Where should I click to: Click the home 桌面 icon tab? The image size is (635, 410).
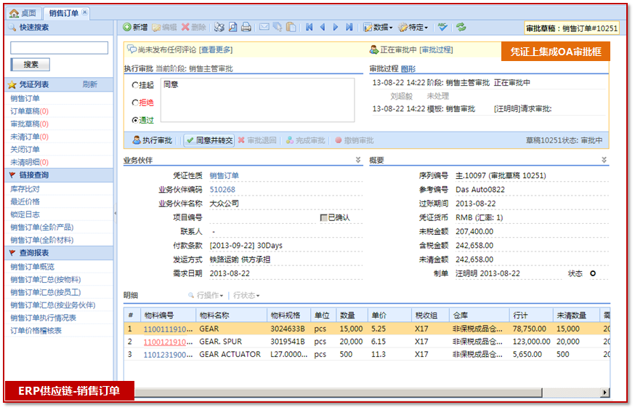click(x=15, y=13)
